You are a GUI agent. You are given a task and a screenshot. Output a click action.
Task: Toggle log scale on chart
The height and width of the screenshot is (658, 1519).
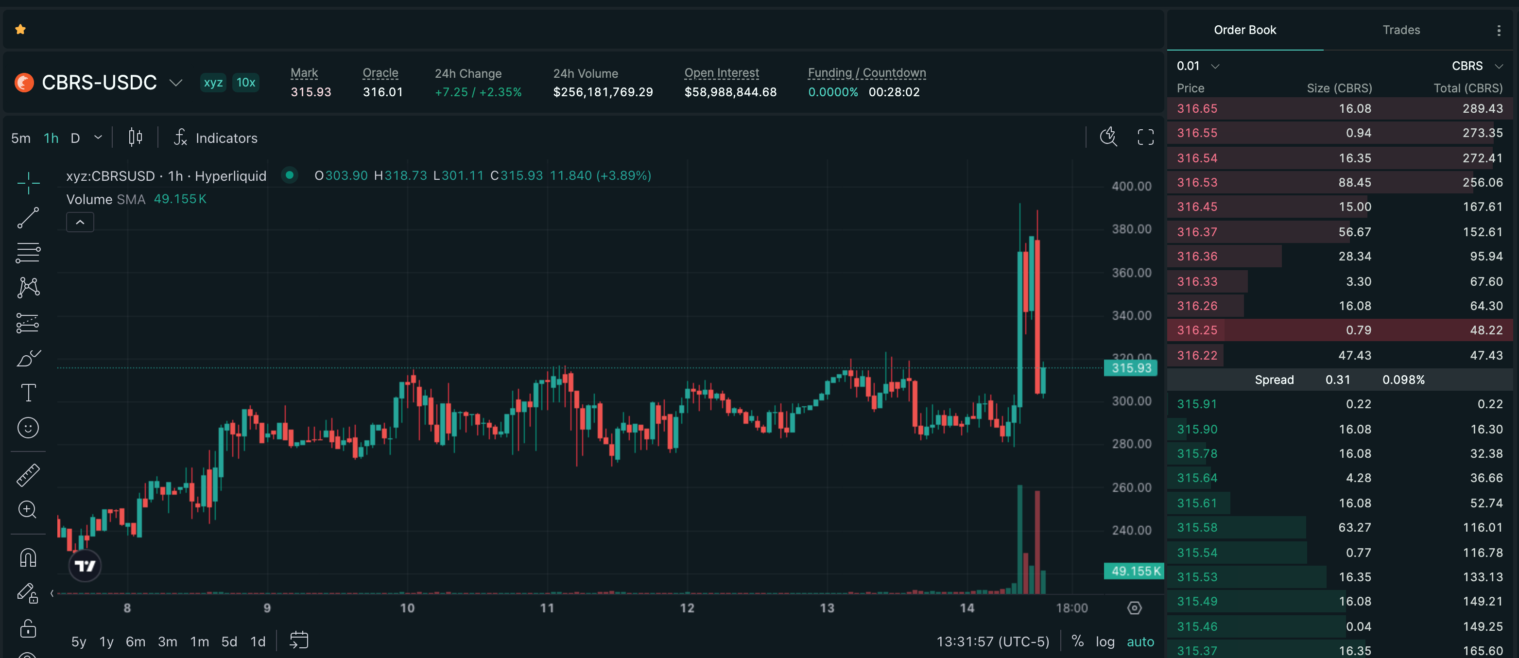tap(1105, 641)
